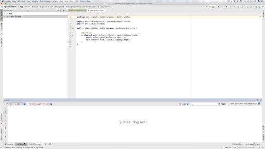The width and height of the screenshot is (265, 149).
Task: Toggle the Regex checkbox
Action: coord(219,104)
